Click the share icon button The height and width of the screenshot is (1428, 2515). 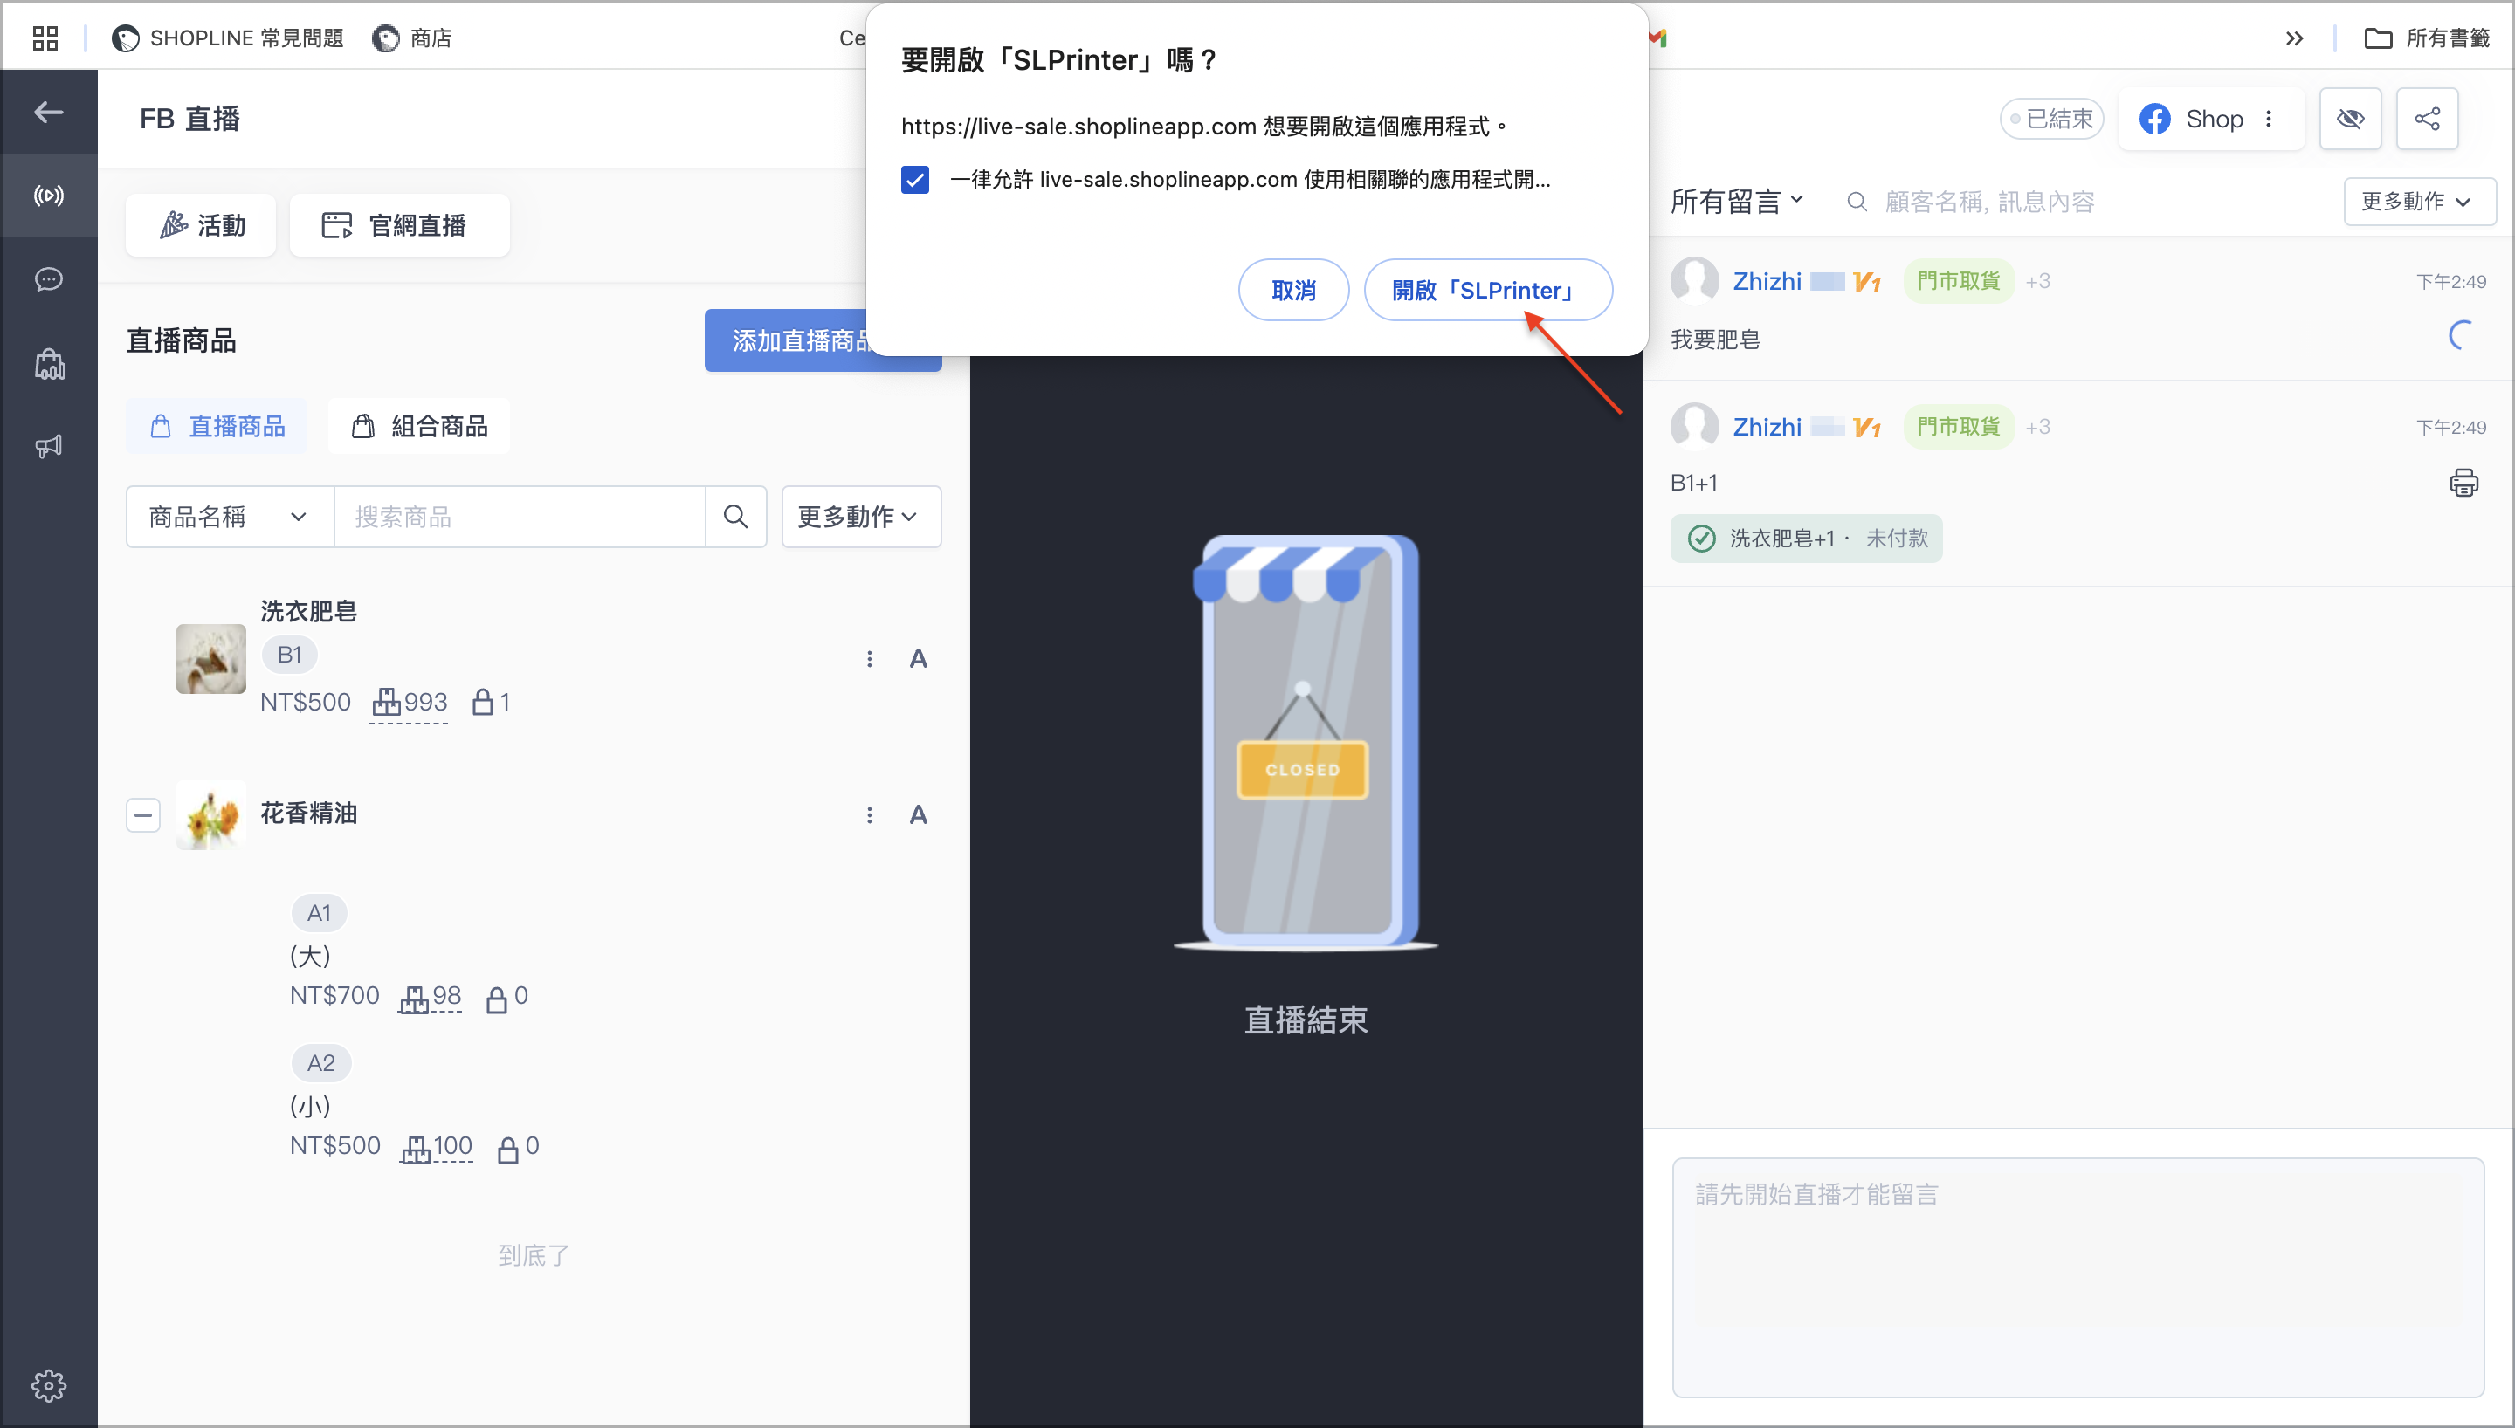tap(2427, 119)
